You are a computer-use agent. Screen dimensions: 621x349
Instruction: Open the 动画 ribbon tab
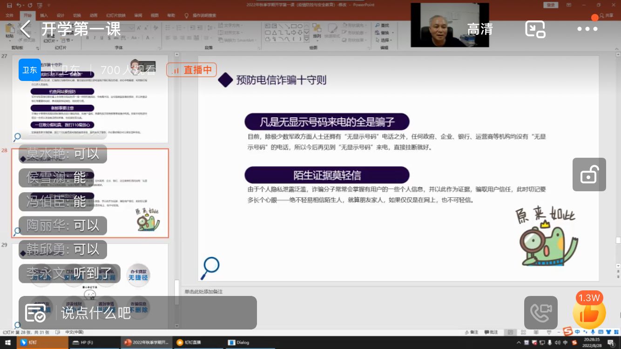(x=93, y=15)
